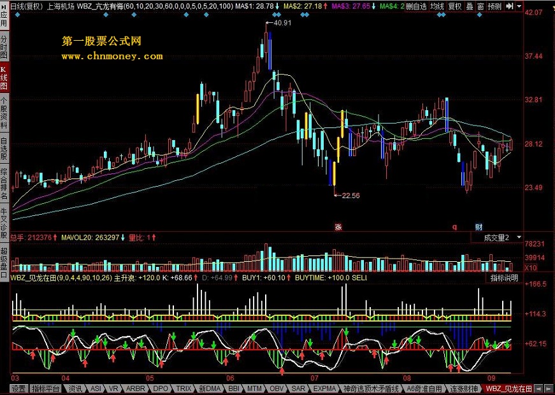
Task: Click the MA$3: 27.65 value
Action: tap(350, 6)
